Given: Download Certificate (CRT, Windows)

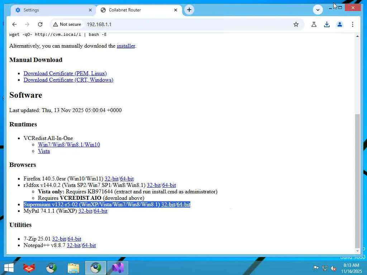Looking at the screenshot, I should pos(68,80).
